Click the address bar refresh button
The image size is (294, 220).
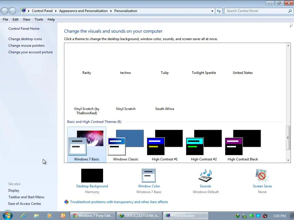point(218,11)
